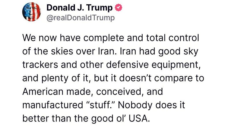
Task: Click the word "Nobody" in the post
Action: click(x=135, y=105)
